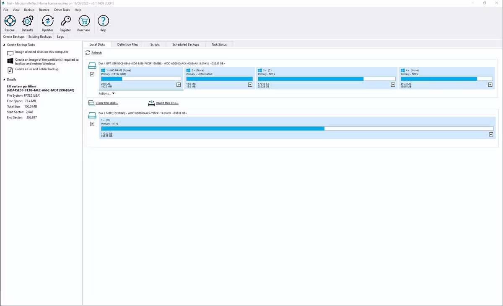Click usage bar of partition 1 NO NAME
Viewport: 503px width, 306px height.
pyautogui.click(x=141, y=79)
